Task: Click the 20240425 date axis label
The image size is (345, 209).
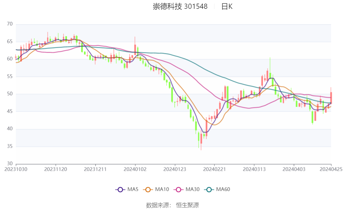Action: pyautogui.click(x=331, y=169)
